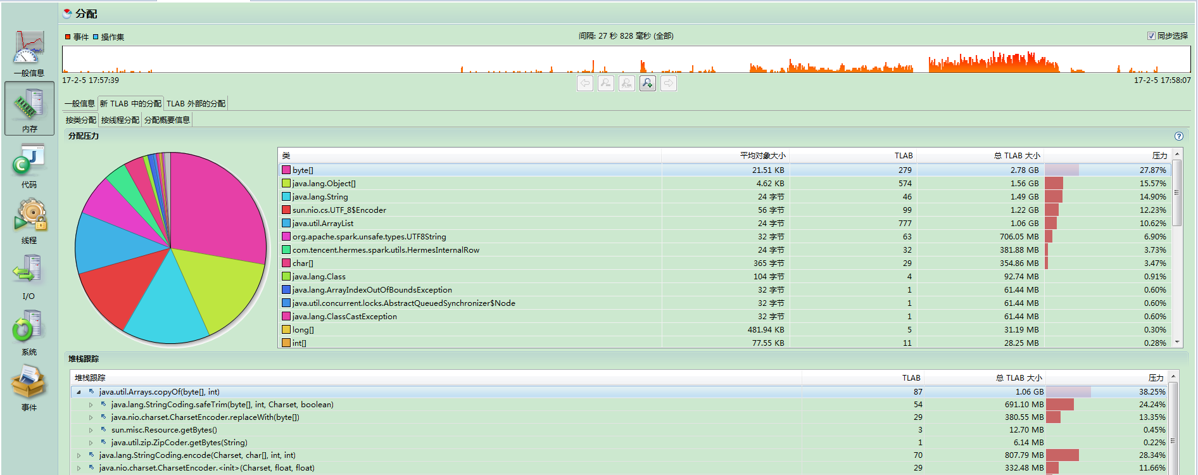
Task: Click the frame icon beside CharsetEncoder.<init>
Action: click(91, 468)
